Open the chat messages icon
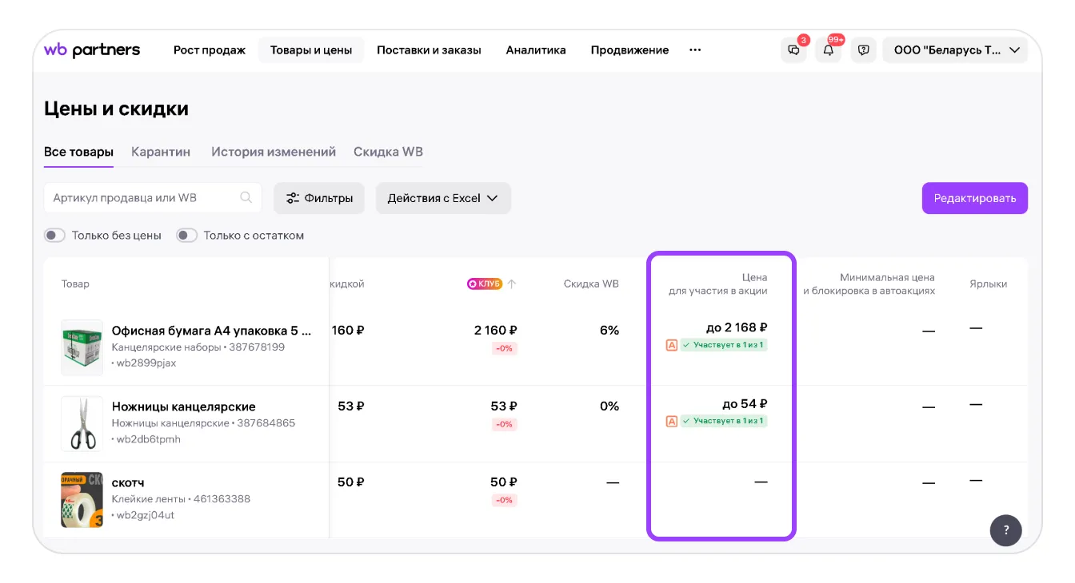 click(793, 50)
